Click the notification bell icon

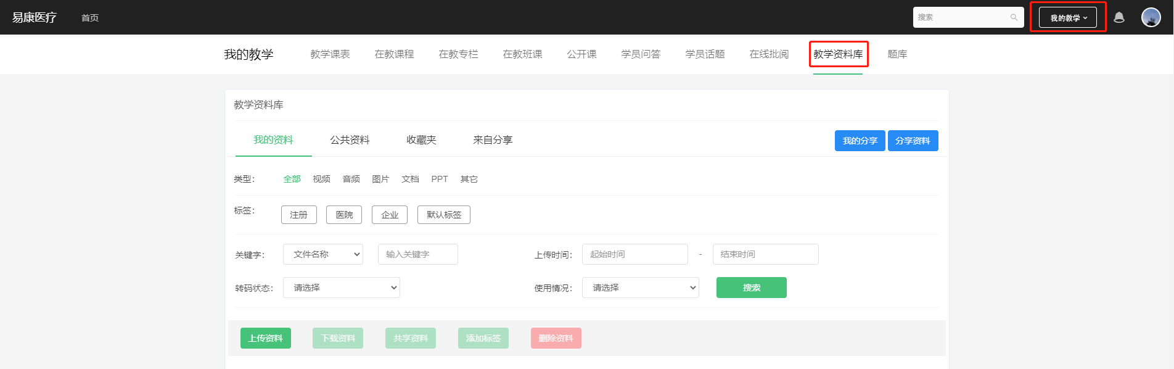1119,17
